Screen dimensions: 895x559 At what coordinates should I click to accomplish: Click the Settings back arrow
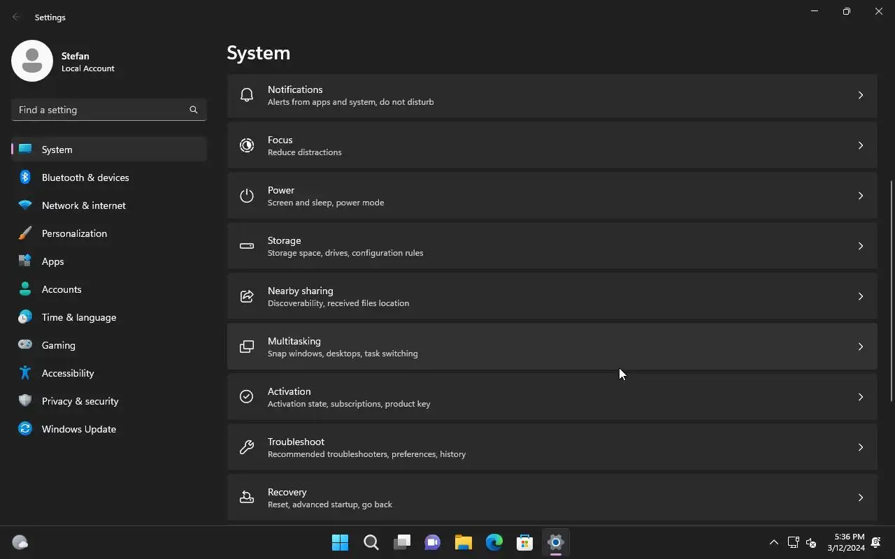[x=17, y=17]
